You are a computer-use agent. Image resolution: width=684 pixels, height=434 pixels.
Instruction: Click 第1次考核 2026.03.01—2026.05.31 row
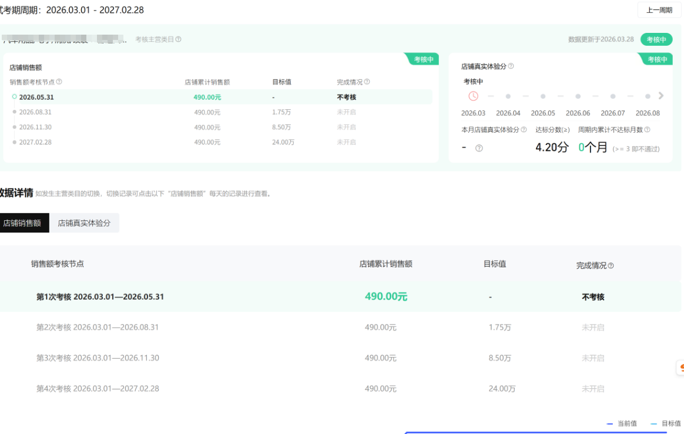pos(340,297)
